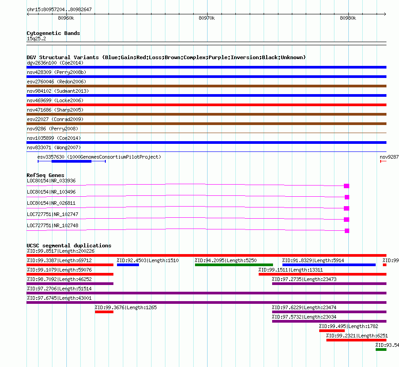This screenshot has height=367, width=399.
Task: Click the blue dgv2636n100 gain bar
Action: 206,67
